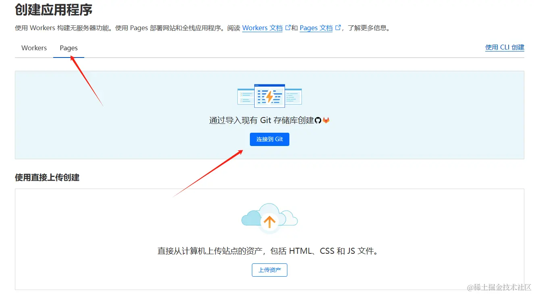This screenshot has height=294, width=534.
Task: Click the GitHub logo icon
Action: tap(318, 120)
